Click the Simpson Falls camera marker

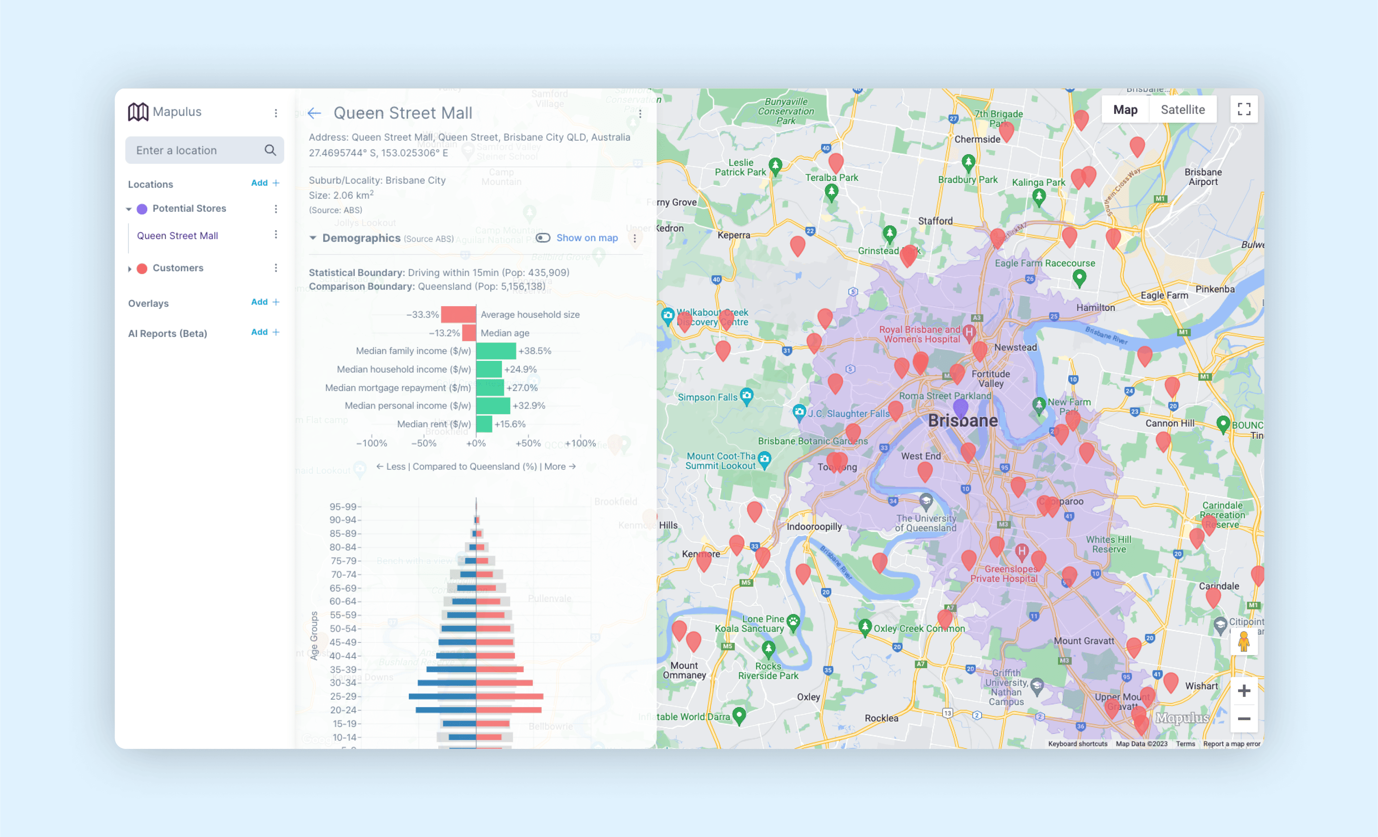point(746,396)
